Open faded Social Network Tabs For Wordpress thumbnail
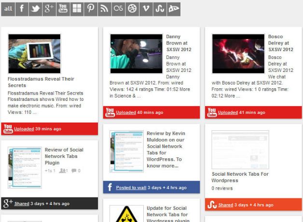 (x=240, y=150)
